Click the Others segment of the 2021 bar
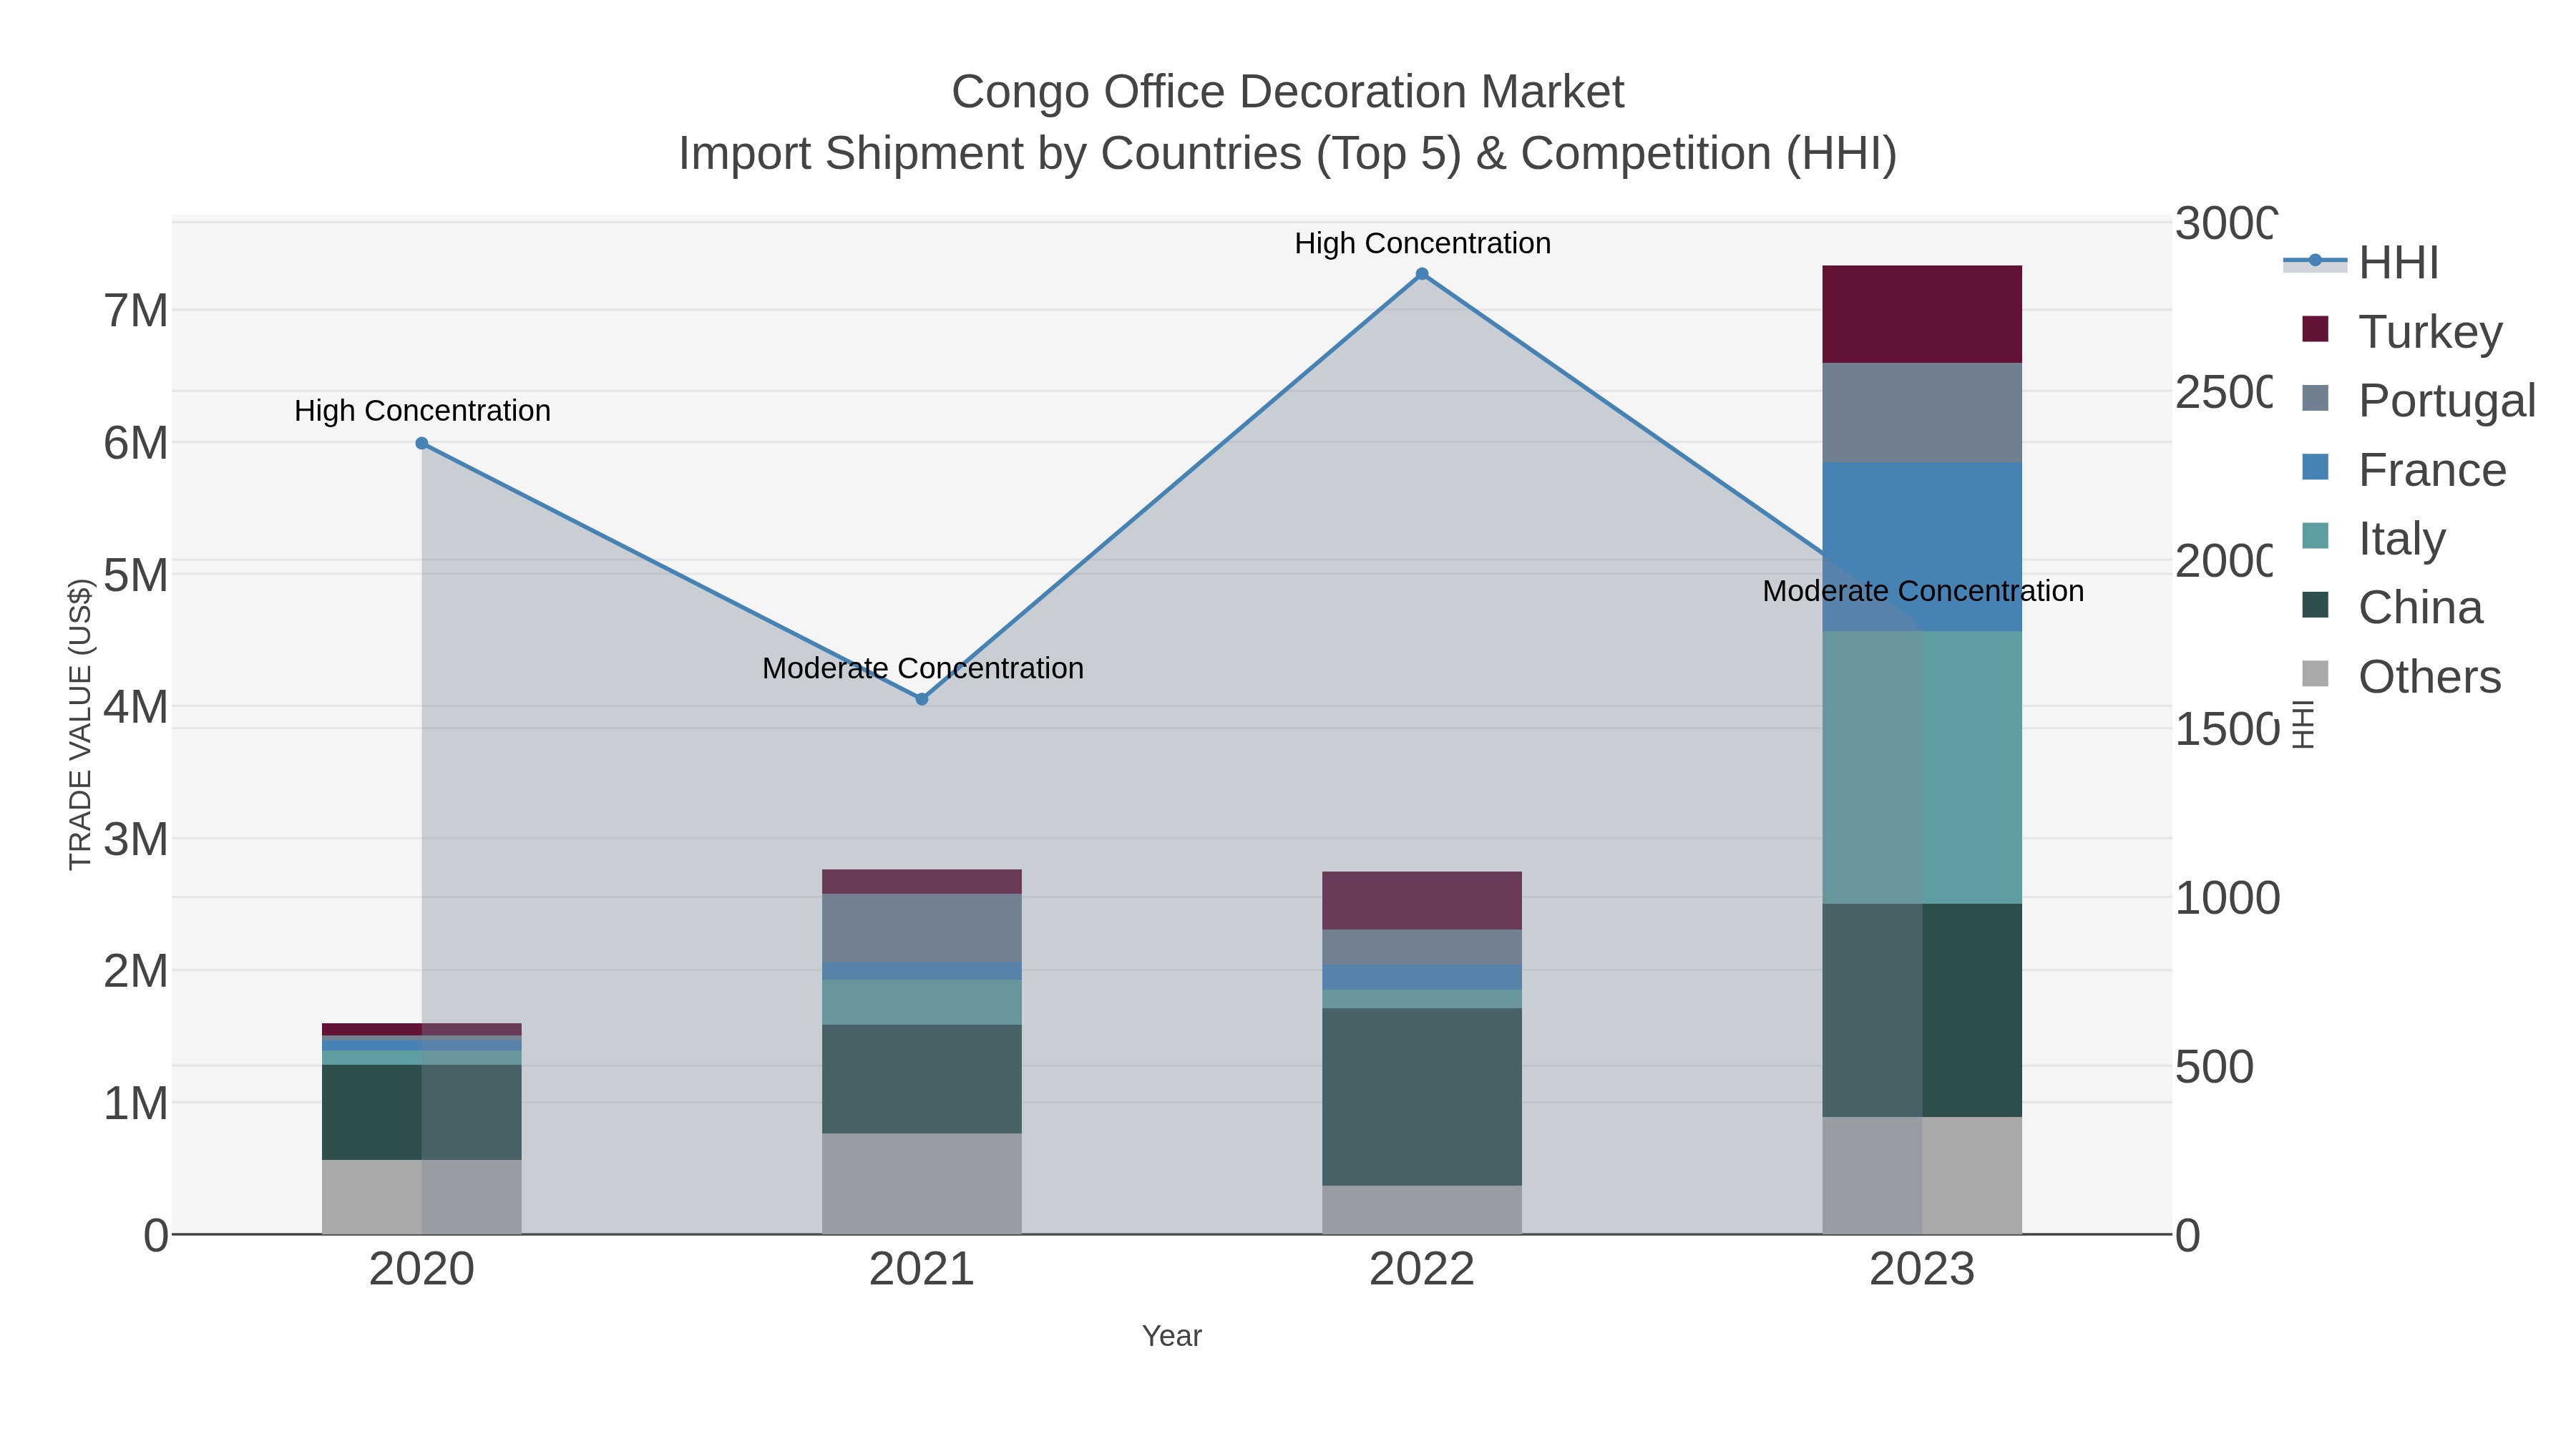 click(922, 1184)
